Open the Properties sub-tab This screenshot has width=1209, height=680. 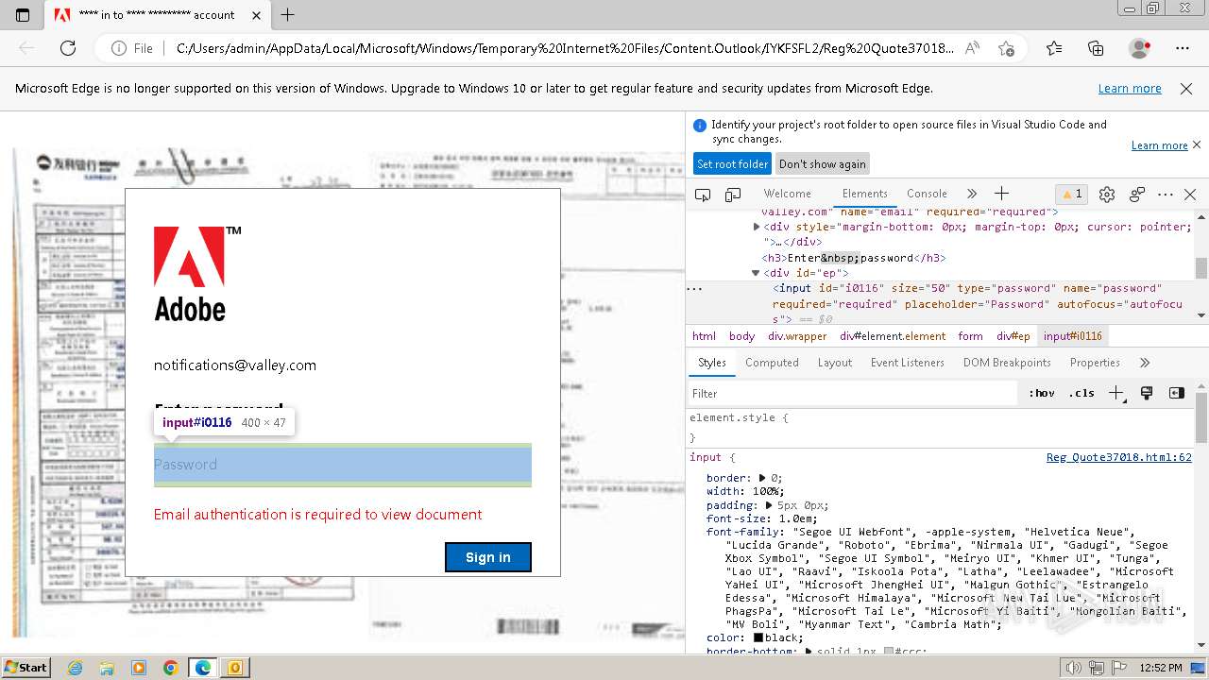1095,363
